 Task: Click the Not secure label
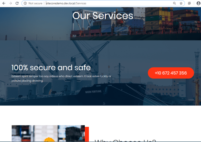coord(35,3)
